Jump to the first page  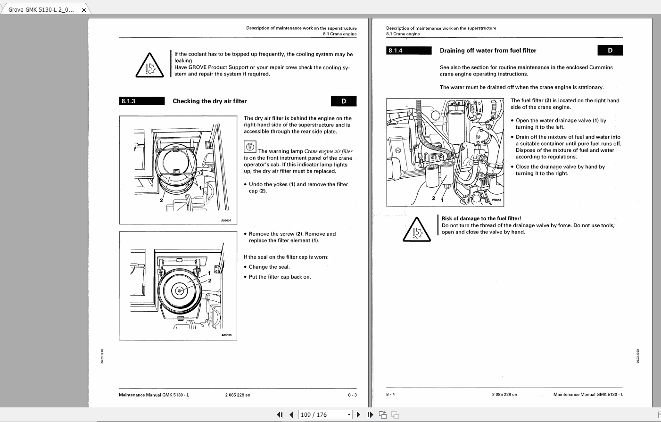[x=281, y=414]
